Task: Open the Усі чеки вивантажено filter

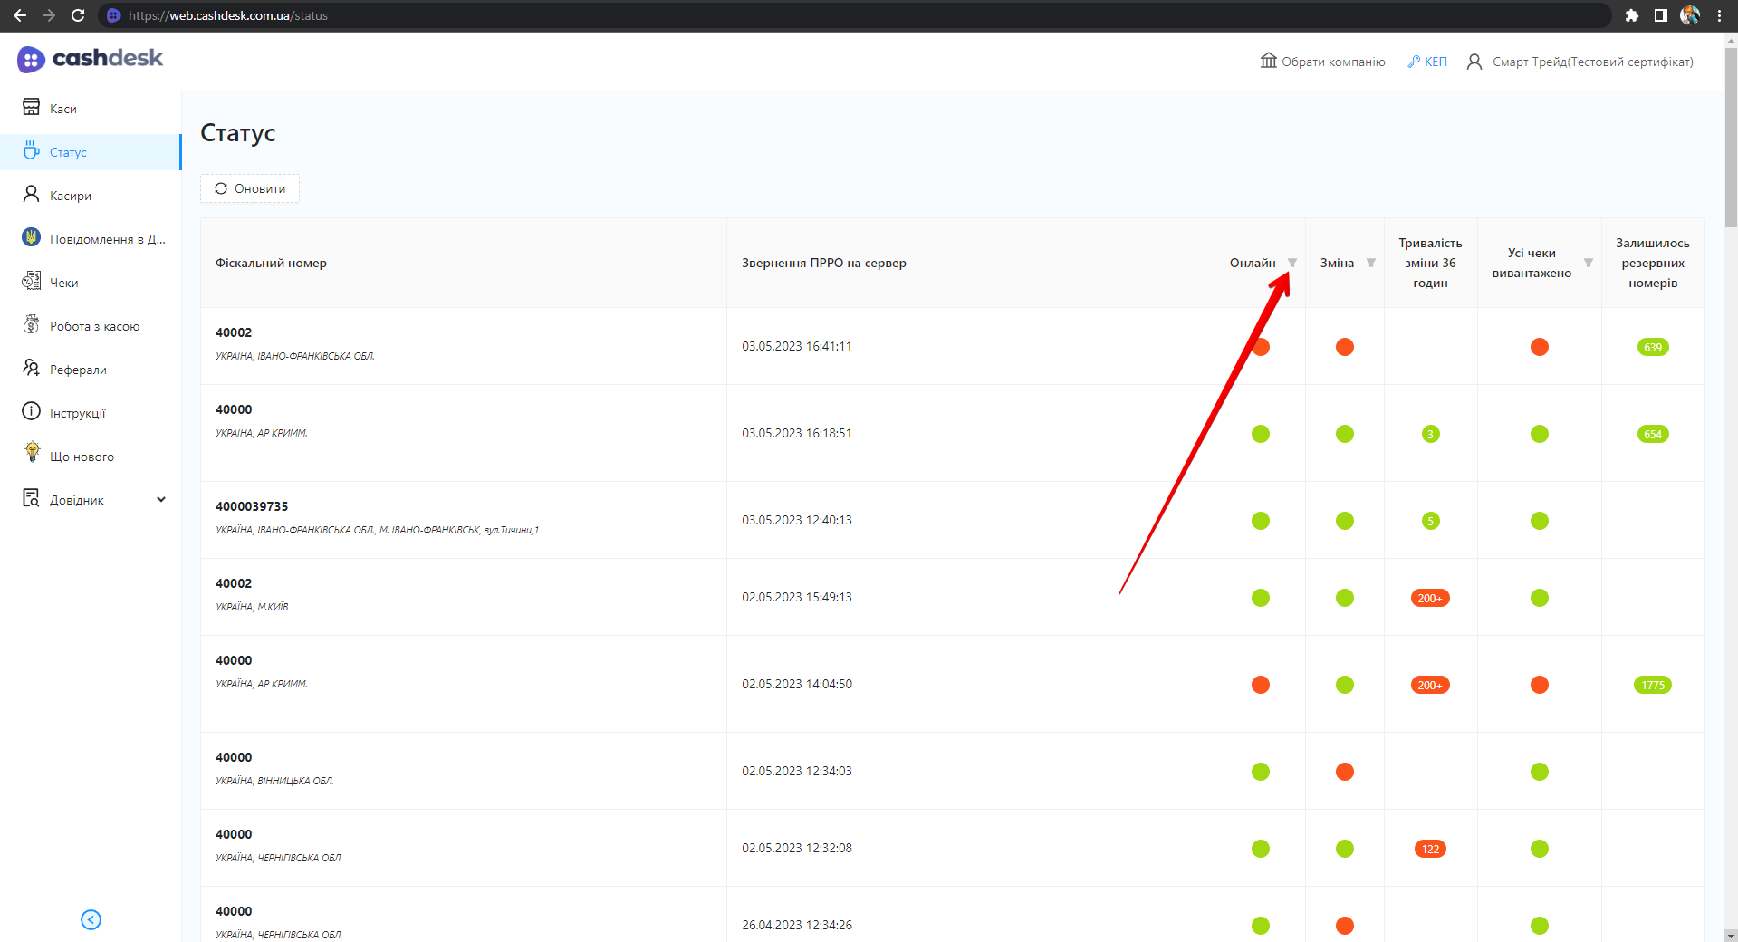Action: point(1588,263)
